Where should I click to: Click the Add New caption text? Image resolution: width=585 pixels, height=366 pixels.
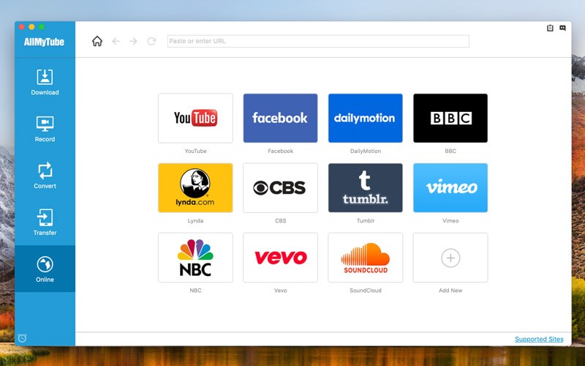tap(450, 290)
